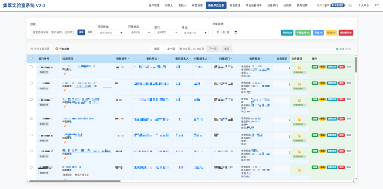Open the file folder icon in the third row
Viewport: 383px width, 189px height.
tap(299, 100)
